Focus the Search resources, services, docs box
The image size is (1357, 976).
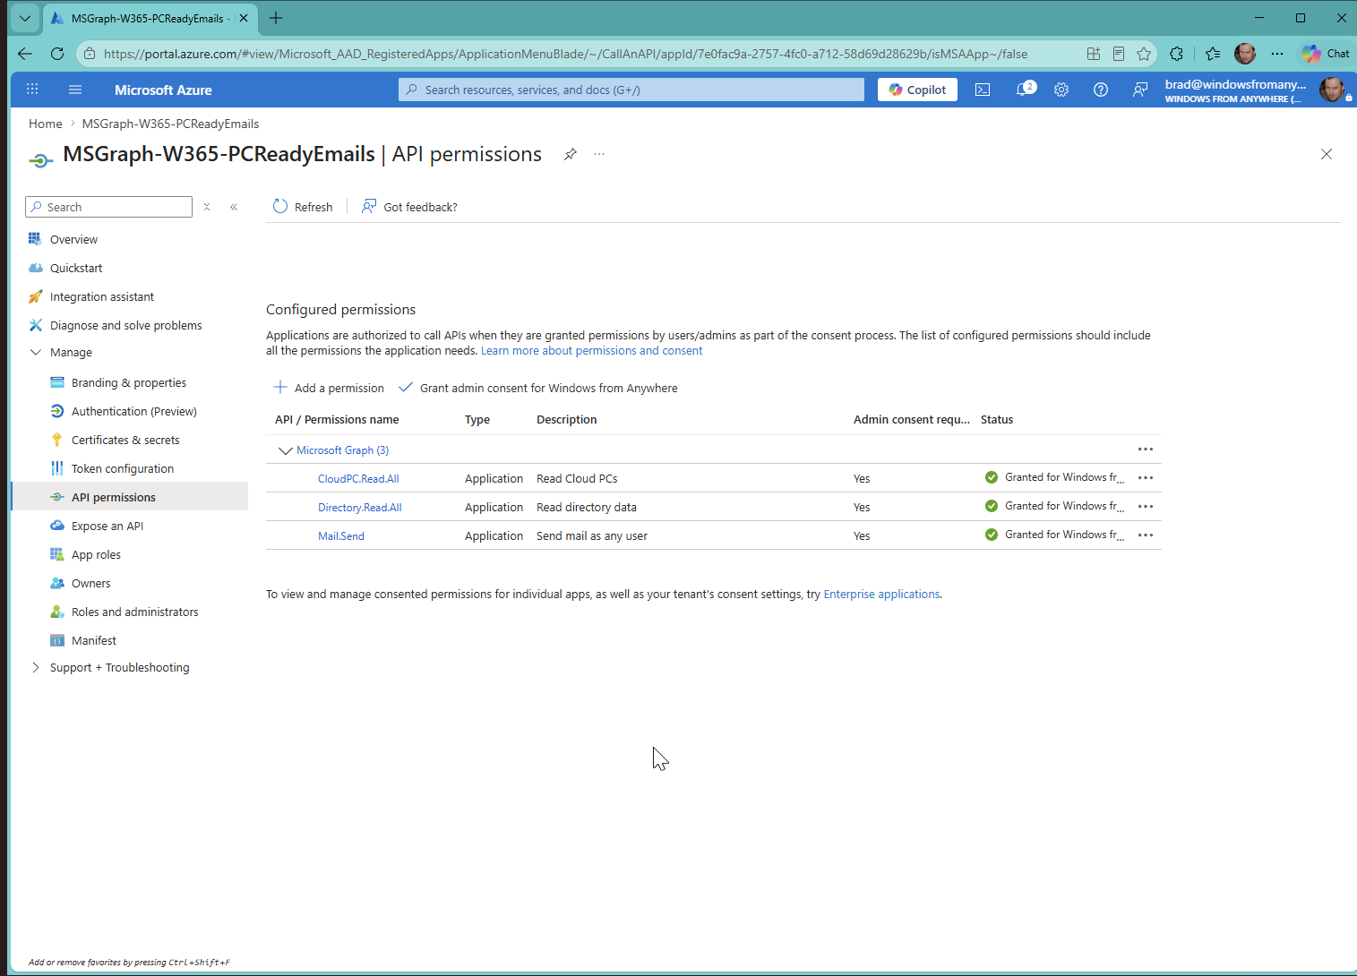click(x=631, y=90)
